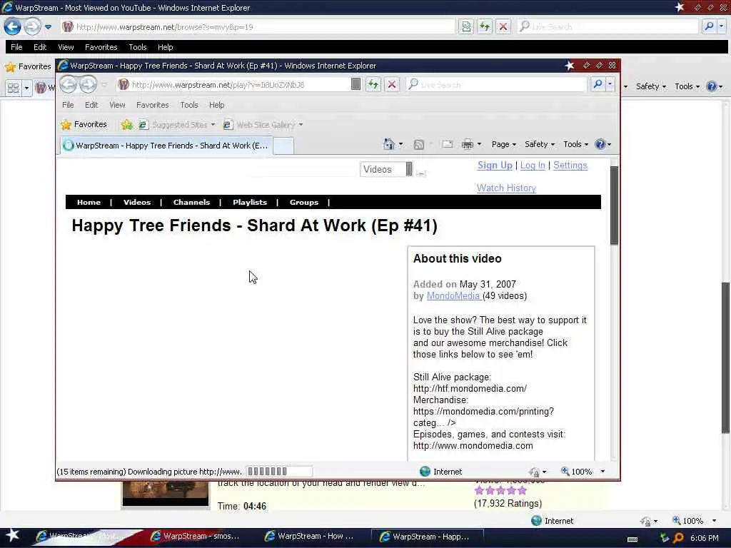Open the Favorites menu in the background window
Viewport: 731px width, 548px height.
coord(101,47)
